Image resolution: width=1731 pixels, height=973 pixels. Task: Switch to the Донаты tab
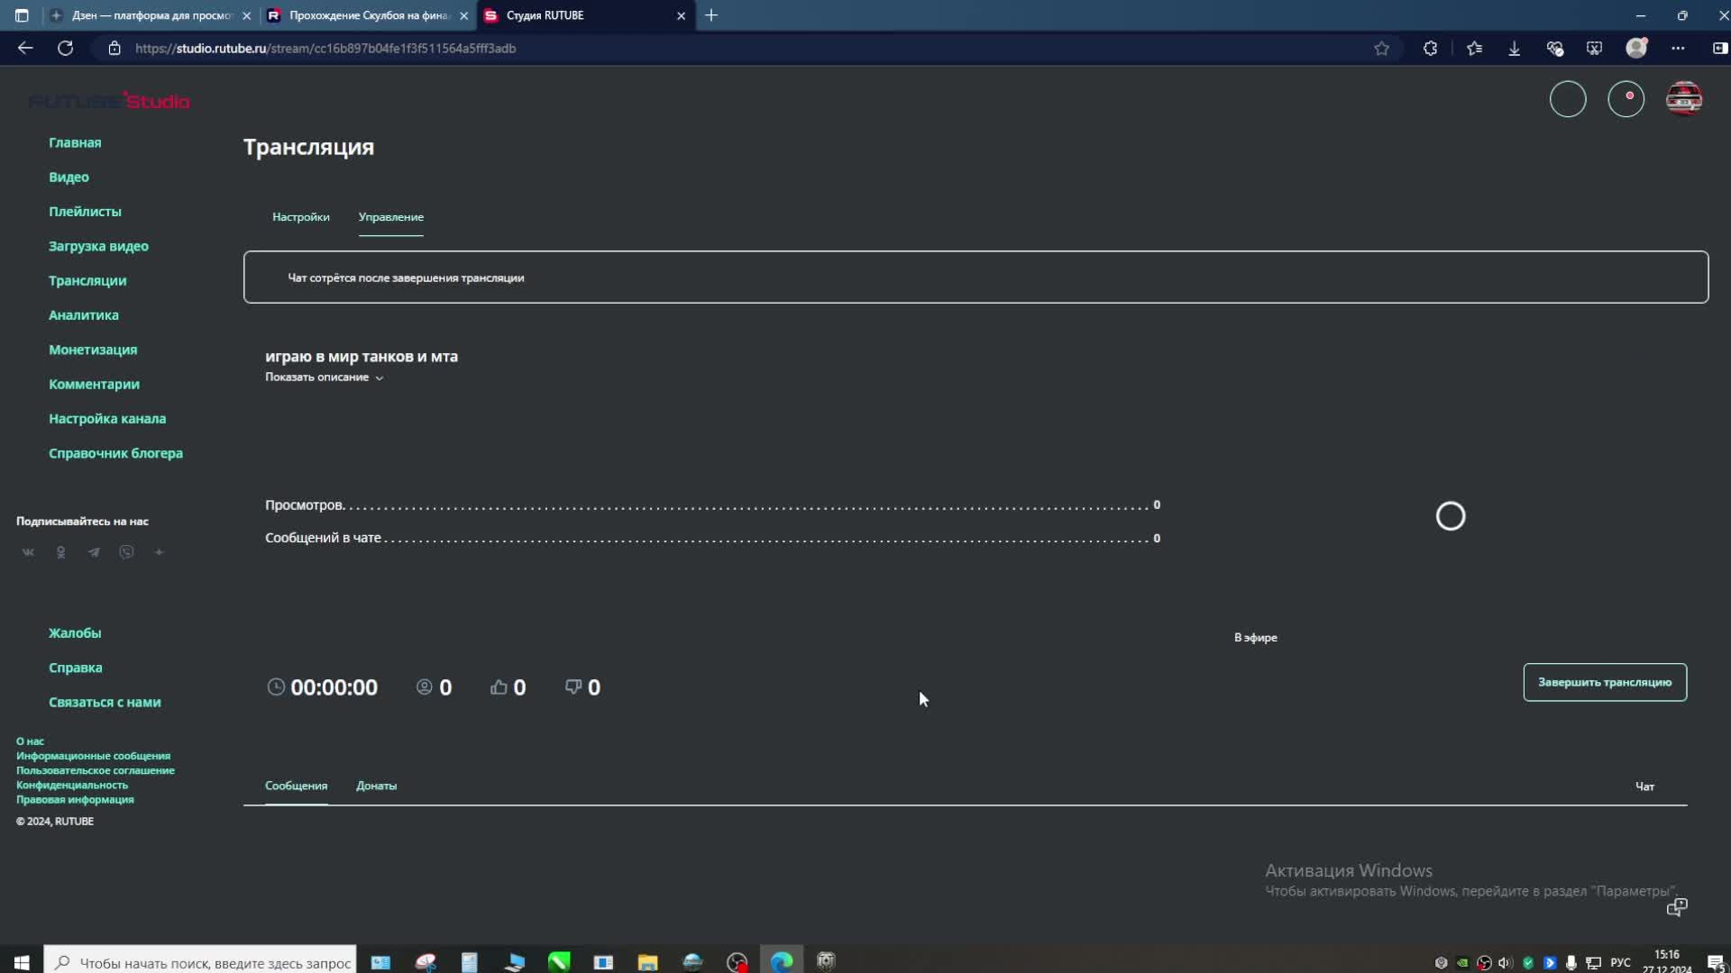pyautogui.click(x=376, y=786)
